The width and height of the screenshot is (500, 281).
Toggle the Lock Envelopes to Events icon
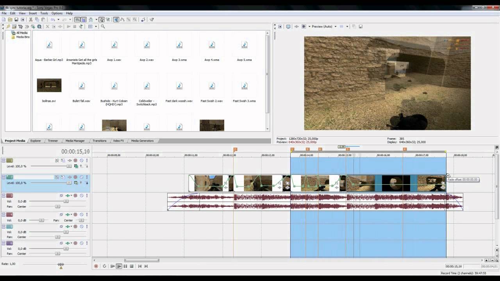click(x=102, y=20)
